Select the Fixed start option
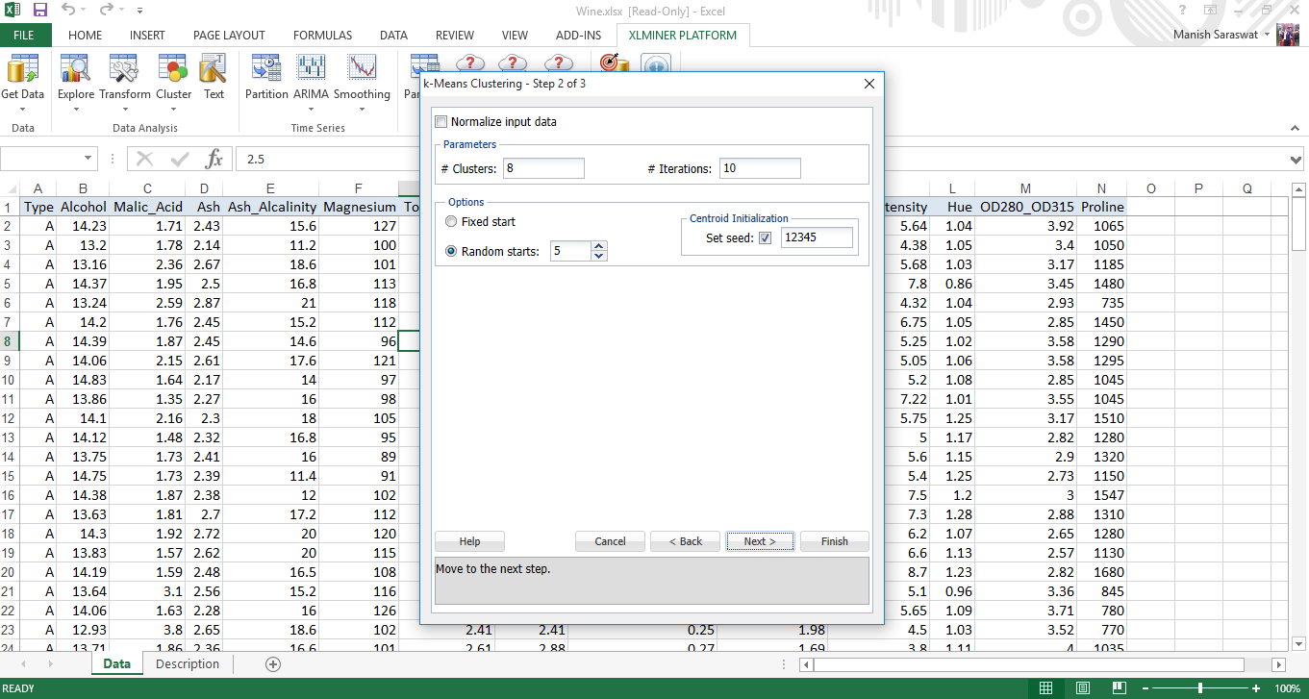The height and width of the screenshot is (699, 1309). [451, 222]
